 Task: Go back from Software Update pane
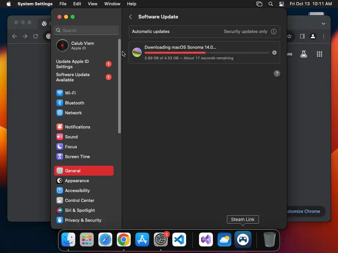click(130, 17)
